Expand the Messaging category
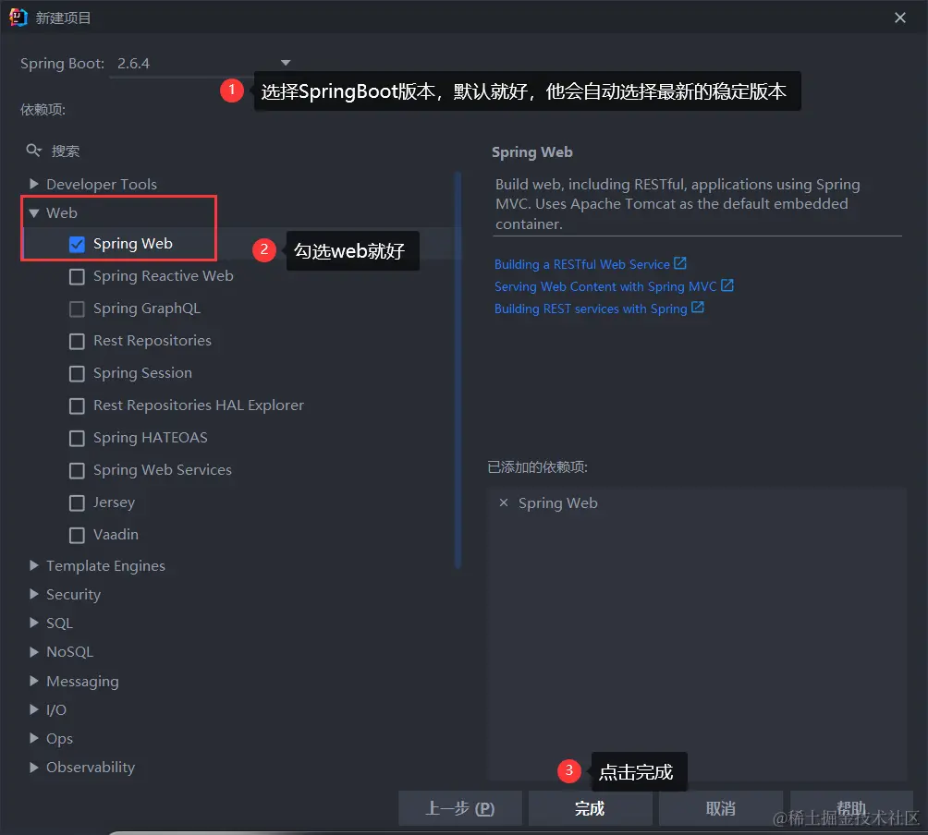Screen dimensions: 928x835 (33, 681)
